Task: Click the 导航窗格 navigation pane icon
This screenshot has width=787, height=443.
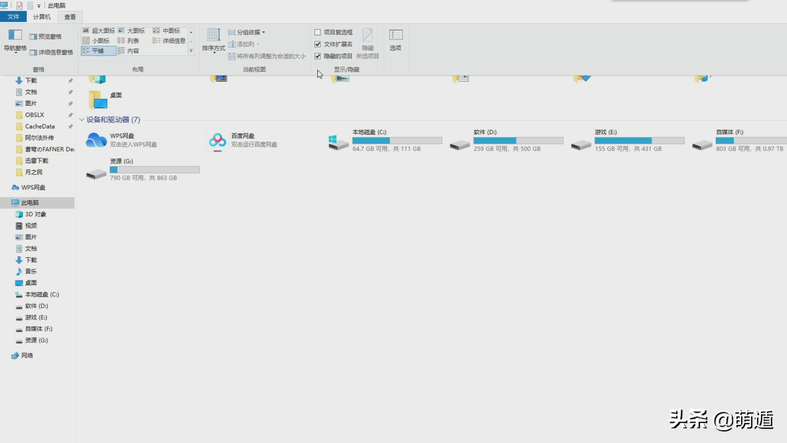Action: coord(15,35)
